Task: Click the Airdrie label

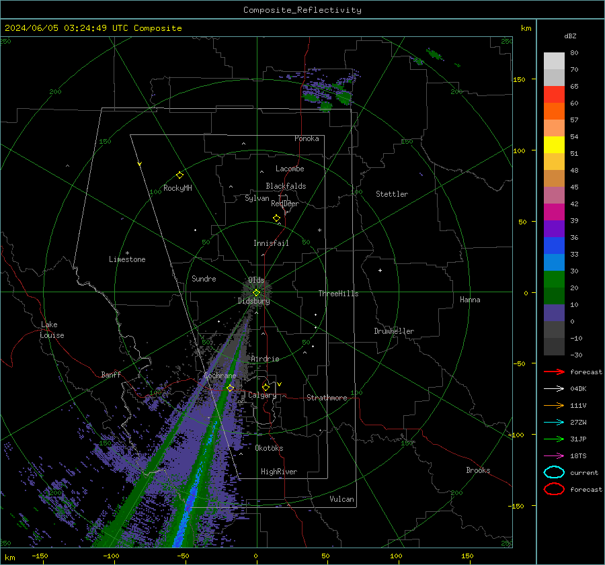Action: point(265,359)
